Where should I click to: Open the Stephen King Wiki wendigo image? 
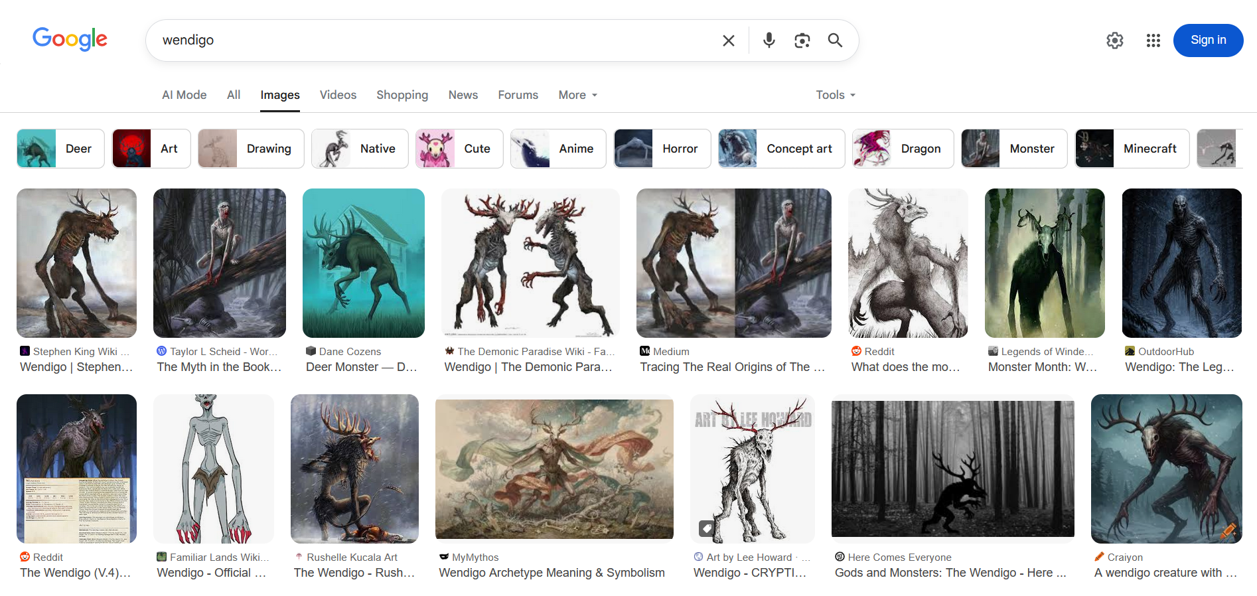[x=76, y=263]
